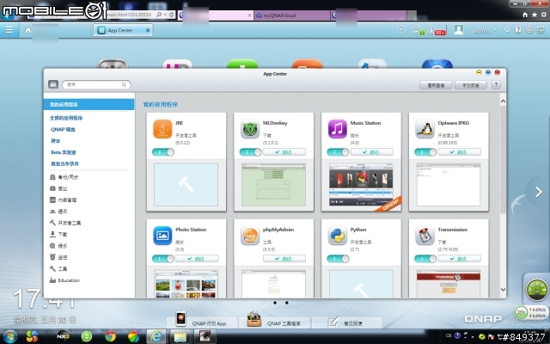This screenshot has width=550, height=344.
Task: Click the refresh/update button beside manual install
Action: (436, 85)
